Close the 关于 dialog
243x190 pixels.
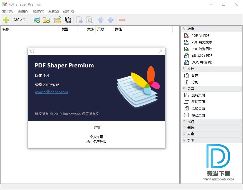click(161, 51)
